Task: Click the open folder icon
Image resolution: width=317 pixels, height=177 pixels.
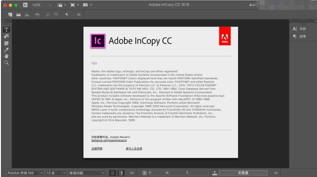Action: click(18, 15)
